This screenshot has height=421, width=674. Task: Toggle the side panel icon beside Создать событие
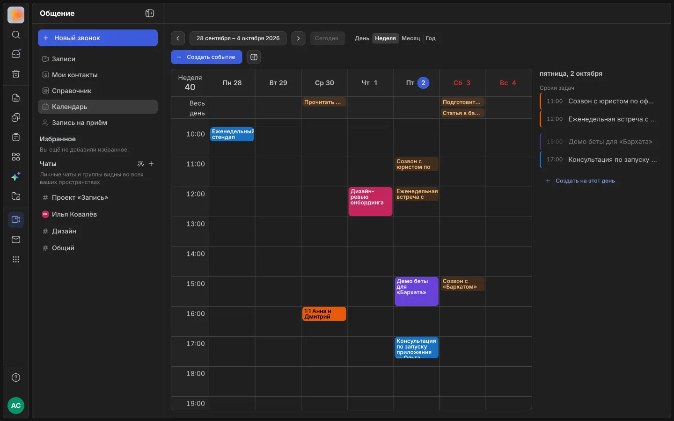point(254,57)
